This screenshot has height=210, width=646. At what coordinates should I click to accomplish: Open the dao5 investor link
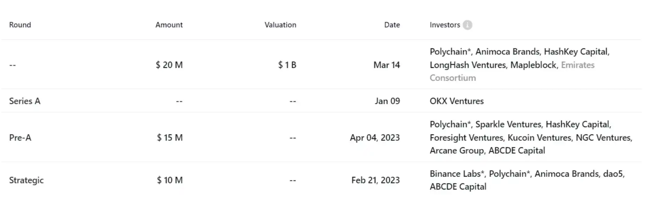[613, 174]
